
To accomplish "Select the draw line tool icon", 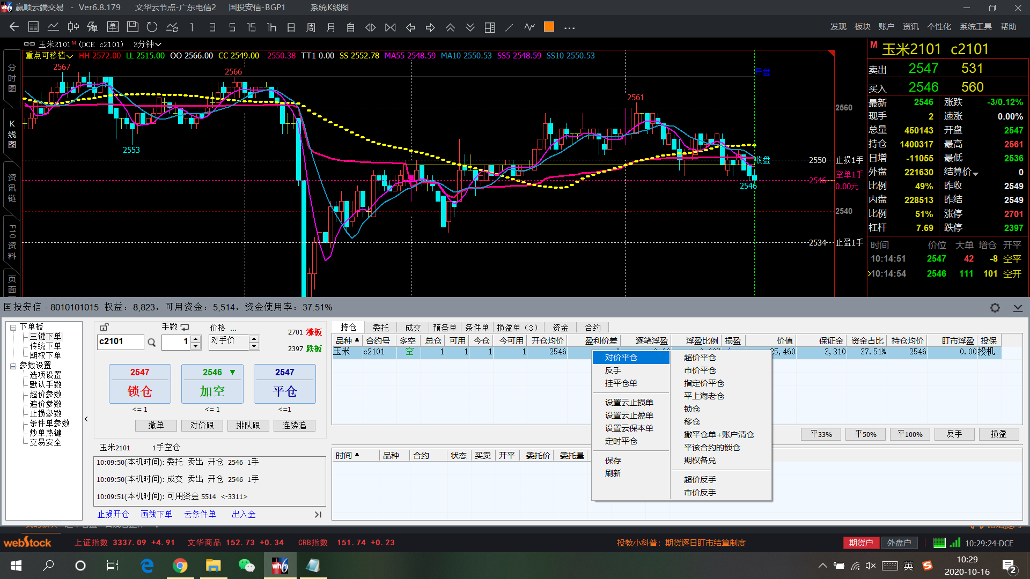I will pos(509,27).
